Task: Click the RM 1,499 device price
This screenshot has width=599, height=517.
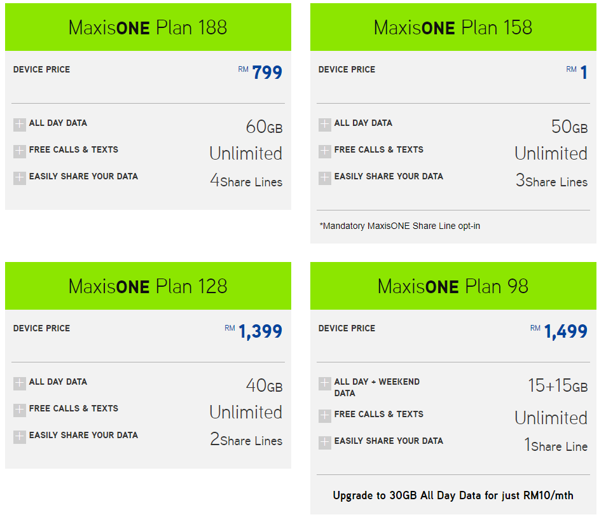Action: (x=565, y=331)
